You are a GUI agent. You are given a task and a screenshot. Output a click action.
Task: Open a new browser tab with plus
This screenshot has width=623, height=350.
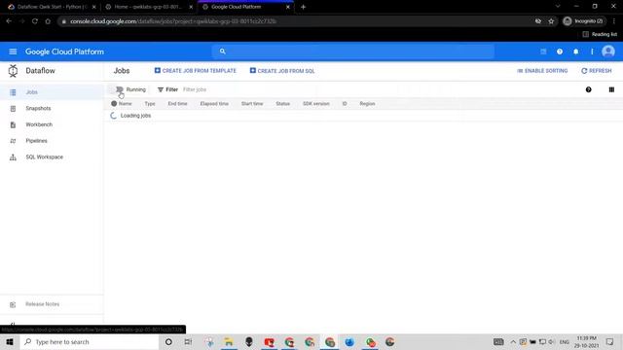point(303,7)
